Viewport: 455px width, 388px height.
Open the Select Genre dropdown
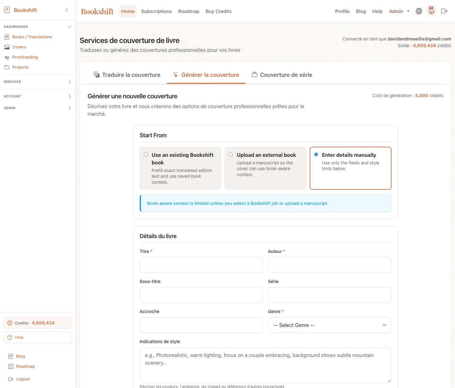(x=330, y=325)
